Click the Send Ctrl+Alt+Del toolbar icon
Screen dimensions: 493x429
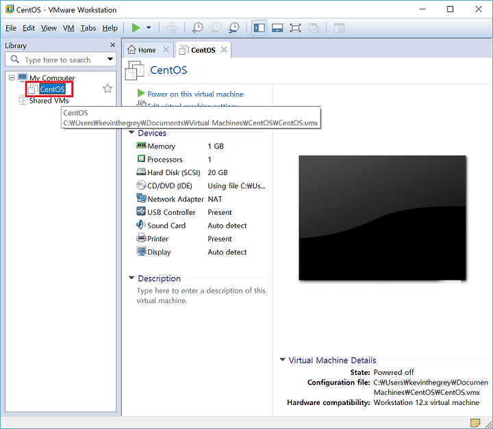[x=172, y=28]
